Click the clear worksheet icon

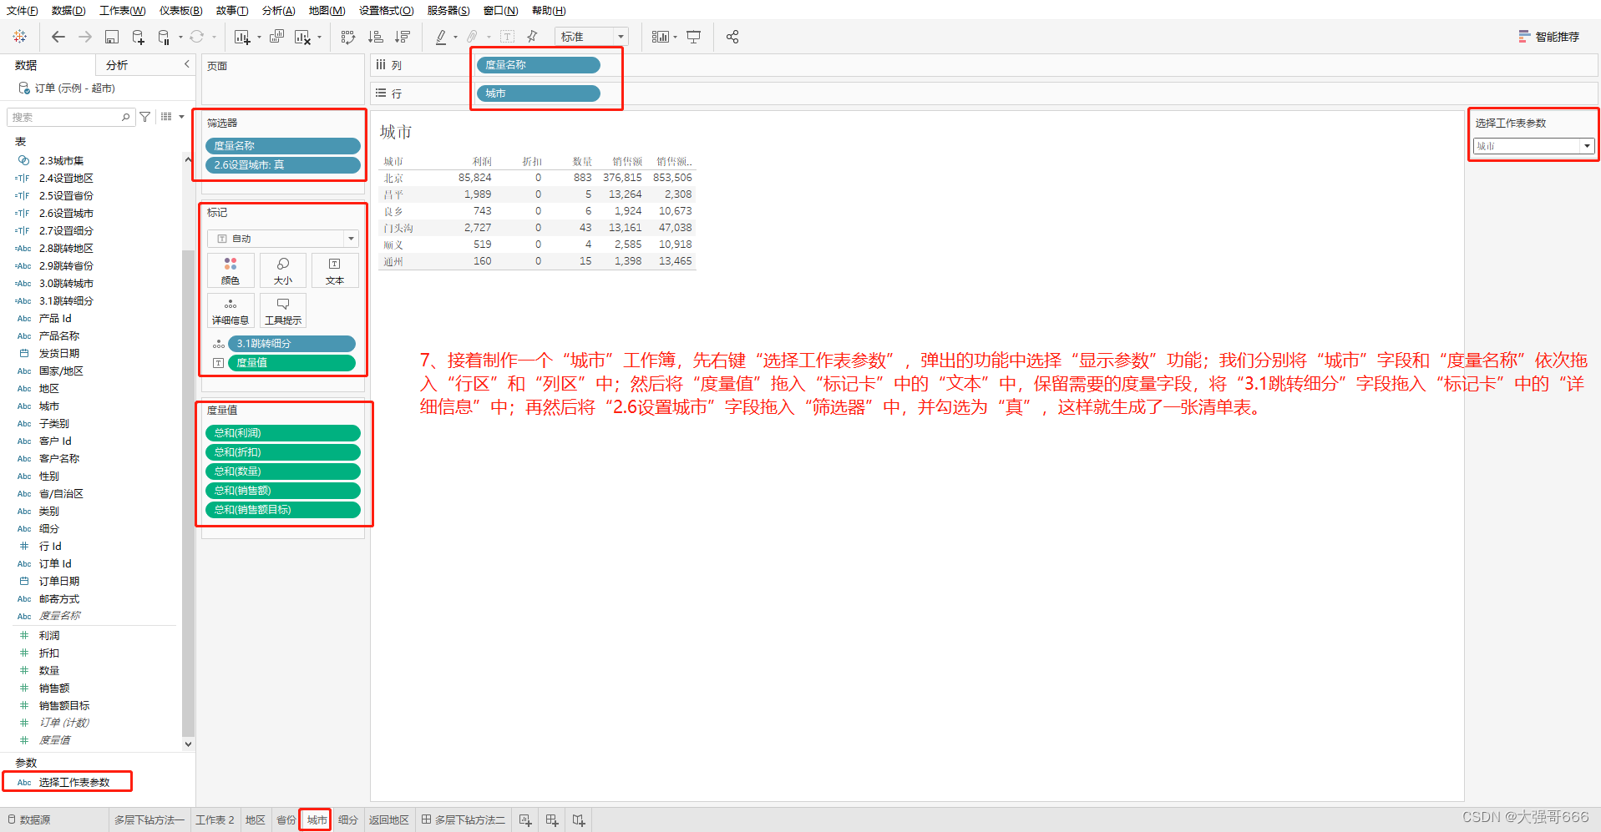302,37
